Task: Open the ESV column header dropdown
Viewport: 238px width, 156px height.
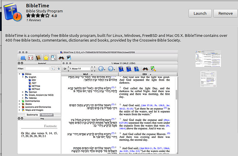Action: [x=151, y=74]
